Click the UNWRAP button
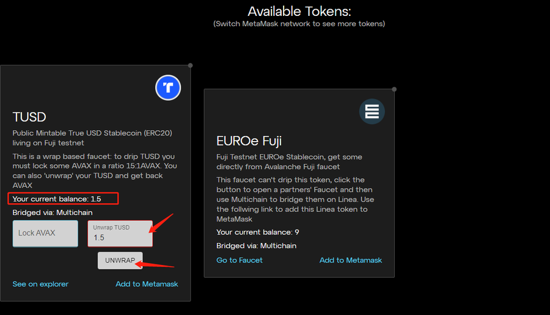This screenshot has width=550, height=315. pos(120,260)
